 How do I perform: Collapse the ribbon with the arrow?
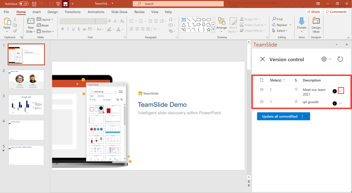(348, 38)
